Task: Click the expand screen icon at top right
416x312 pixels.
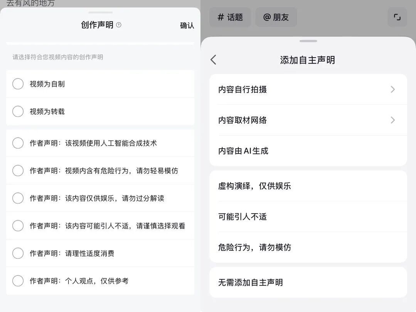Action: (x=397, y=17)
